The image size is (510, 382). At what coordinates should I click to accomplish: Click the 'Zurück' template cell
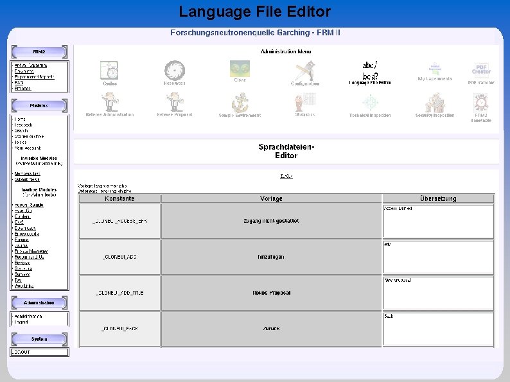(271, 329)
